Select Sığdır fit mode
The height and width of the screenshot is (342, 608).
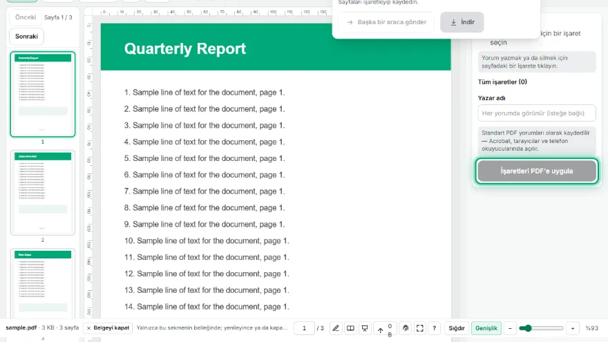point(457,328)
